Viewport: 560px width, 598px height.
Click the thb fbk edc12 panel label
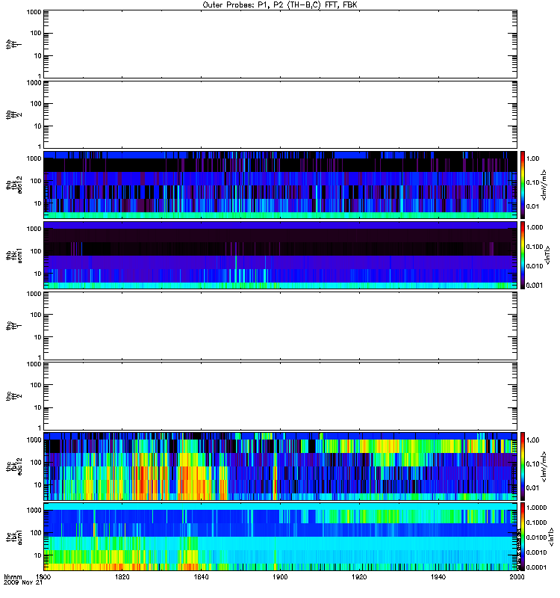click(x=13, y=185)
